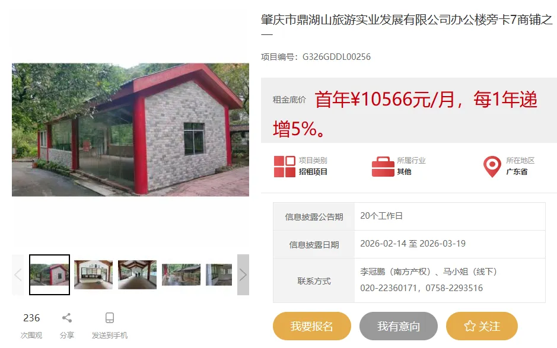Open the main shop photo
Viewport: 557px width, 348px height.
pyautogui.click(x=131, y=130)
